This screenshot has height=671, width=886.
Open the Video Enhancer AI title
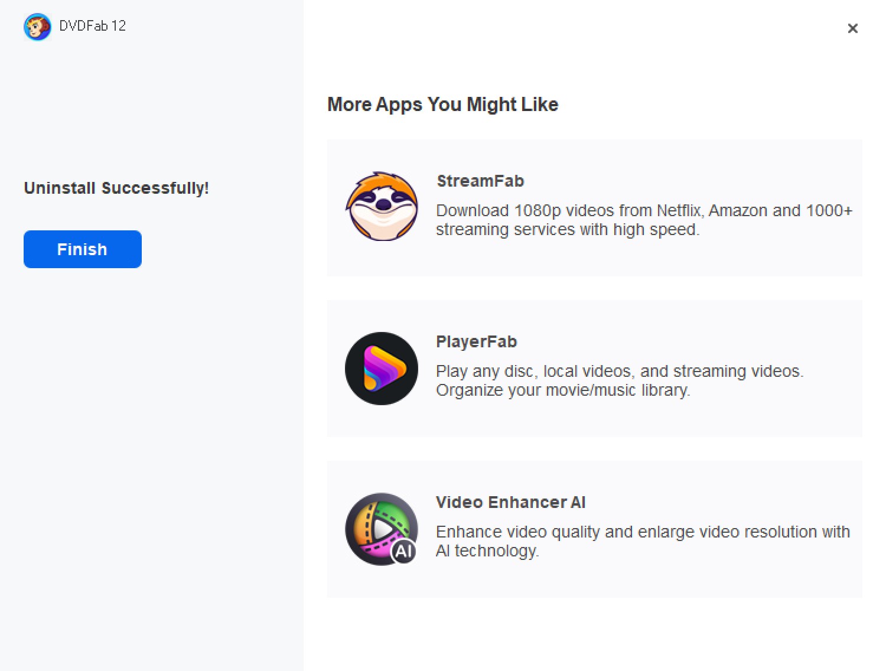[x=511, y=502]
